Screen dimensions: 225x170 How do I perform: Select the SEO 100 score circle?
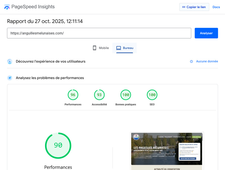click(152, 95)
